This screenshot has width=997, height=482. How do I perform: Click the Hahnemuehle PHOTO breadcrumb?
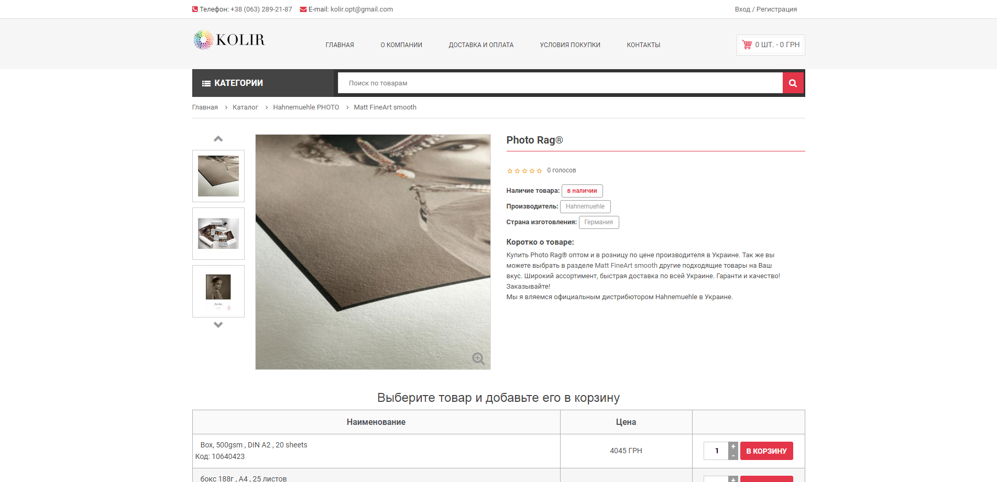pyautogui.click(x=305, y=107)
